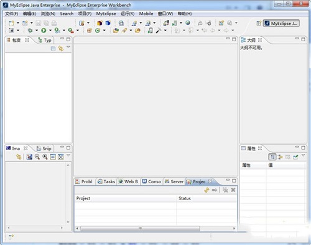Viewport: 311px width, 245px height.
Task: Click the yellow sync icon in Project view toolbar
Action: (207, 190)
